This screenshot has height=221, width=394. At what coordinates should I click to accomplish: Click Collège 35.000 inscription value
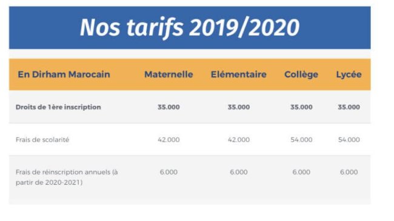click(301, 107)
